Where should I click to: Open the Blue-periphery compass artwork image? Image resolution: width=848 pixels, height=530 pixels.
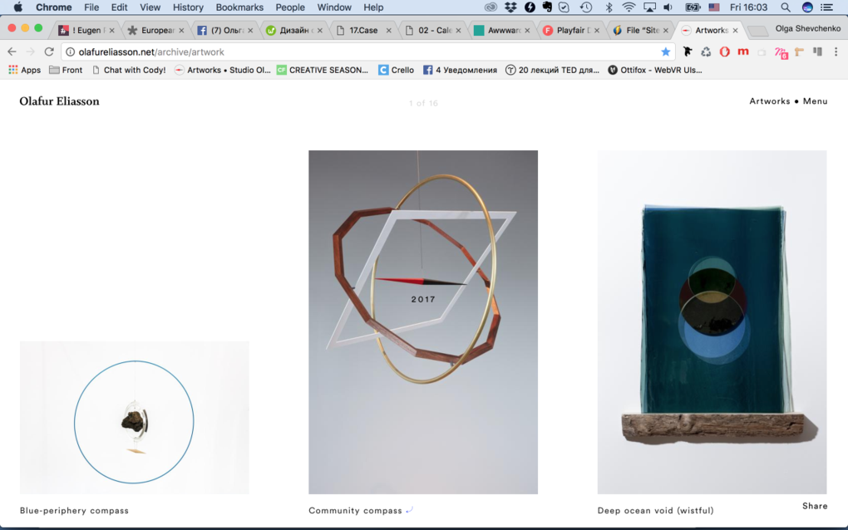[134, 418]
